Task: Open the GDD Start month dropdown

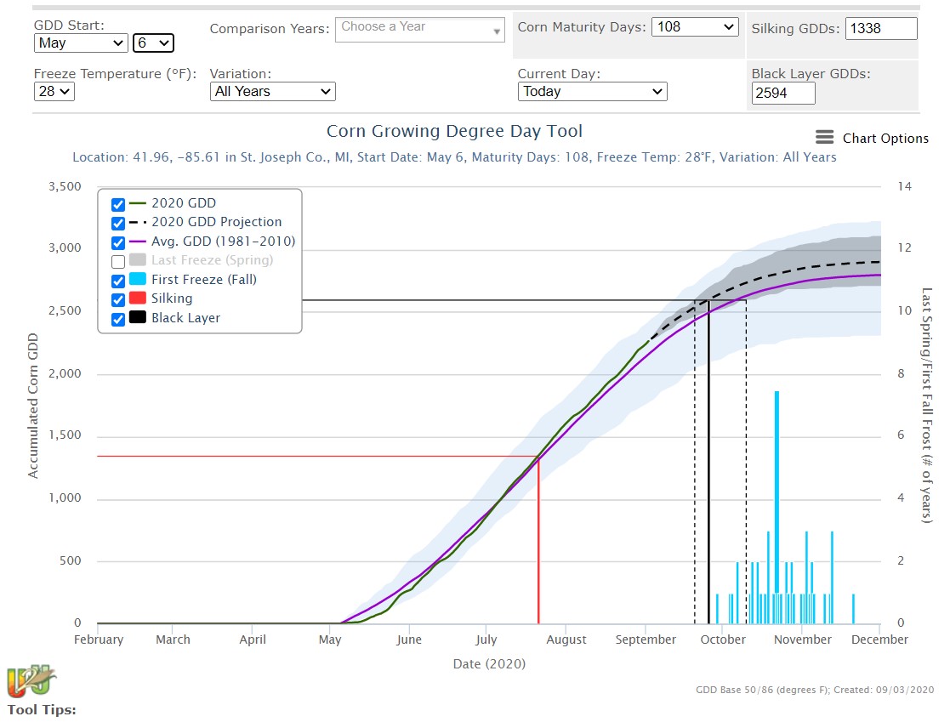Action: (x=80, y=43)
